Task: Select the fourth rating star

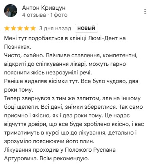Action: click(x=27, y=28)
